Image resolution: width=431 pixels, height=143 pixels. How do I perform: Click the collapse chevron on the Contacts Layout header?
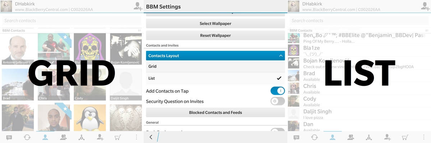tap(281, 56)
